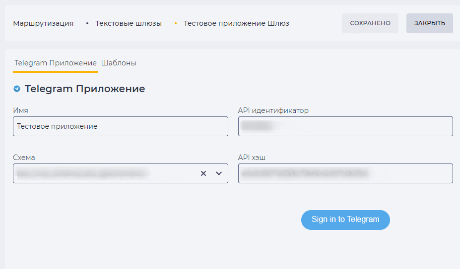Click Тестовое приложение Шлюз breadcrumb
The image size is (460, 269).
coord(237,23)
